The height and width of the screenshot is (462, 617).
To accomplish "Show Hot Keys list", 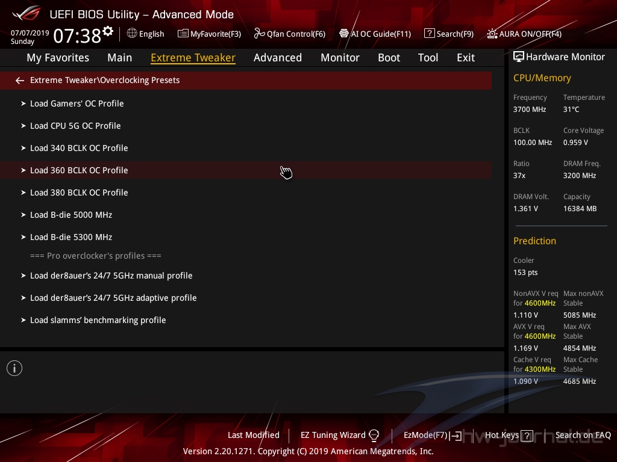I will click(x=502, y=436).
